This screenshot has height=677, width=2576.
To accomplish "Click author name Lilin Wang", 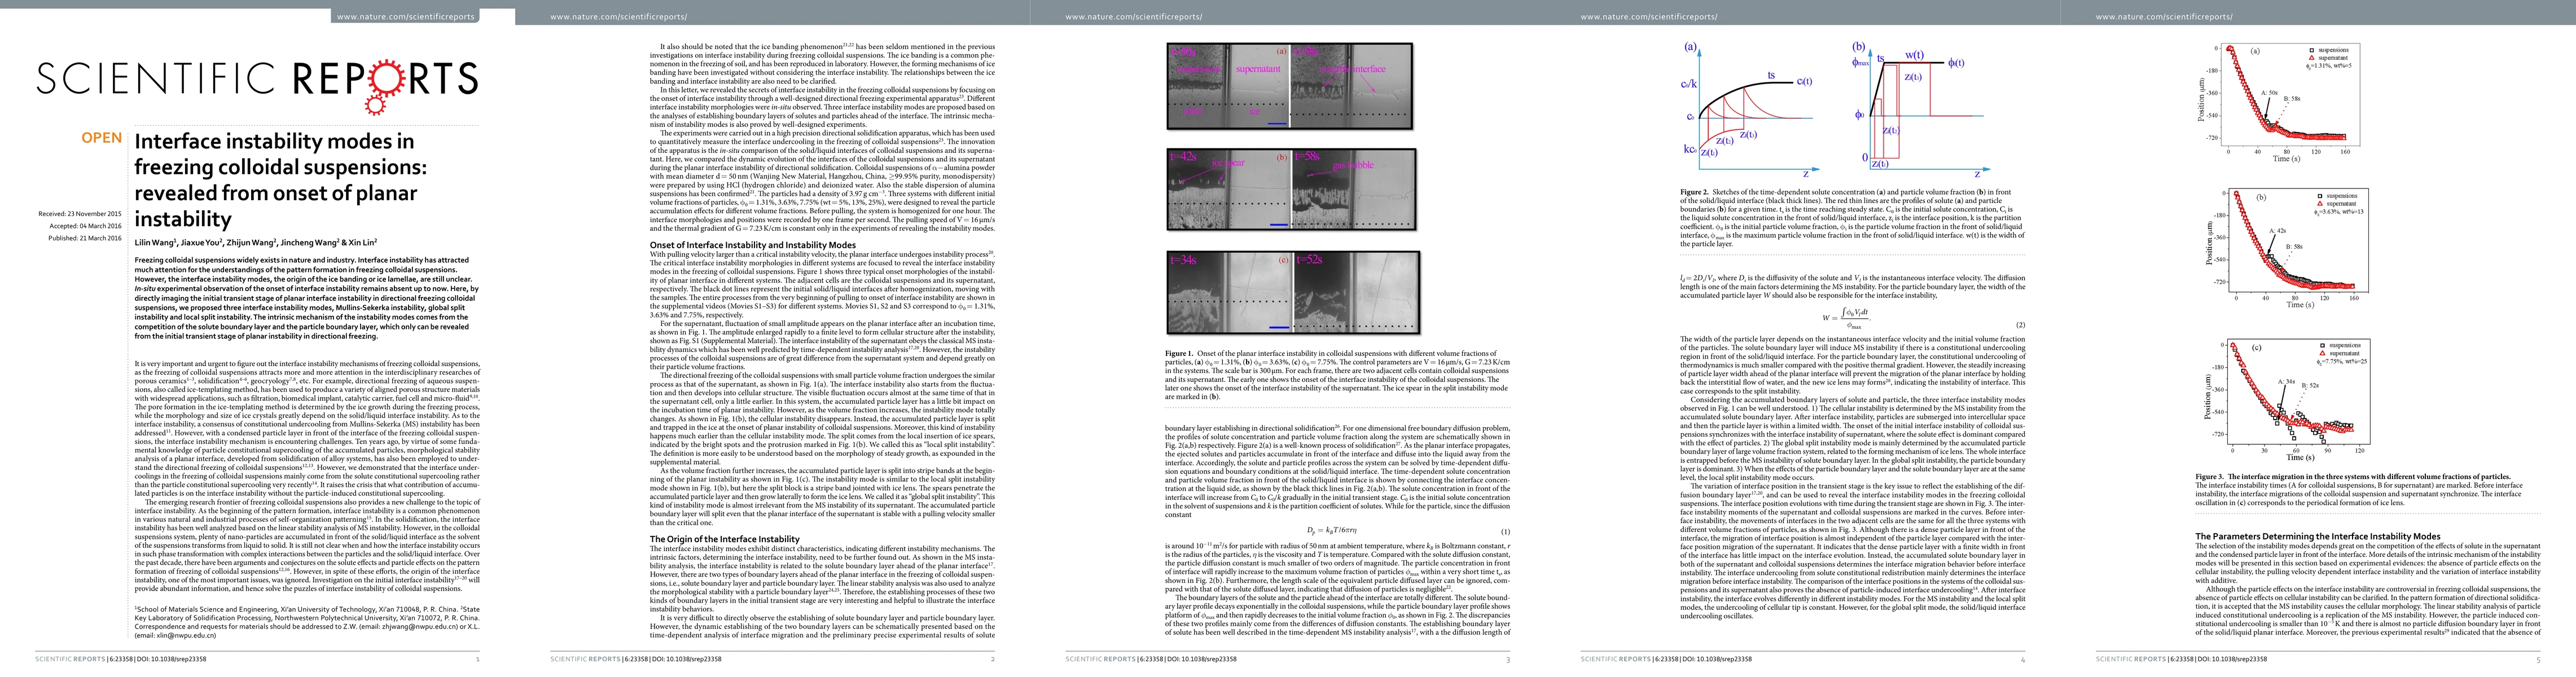I will tap(155, 243).
